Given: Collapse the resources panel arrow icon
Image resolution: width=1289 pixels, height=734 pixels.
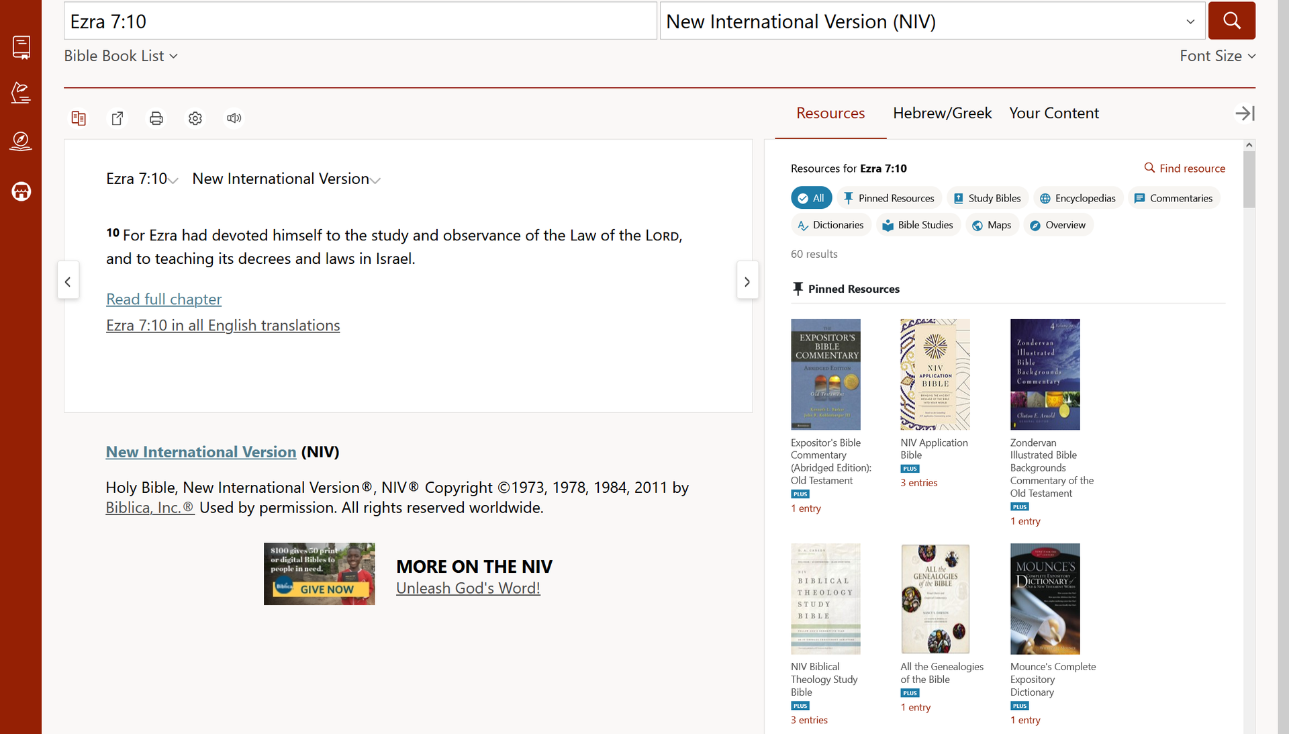Looking at the screenshot, I should coord(1244,113).
